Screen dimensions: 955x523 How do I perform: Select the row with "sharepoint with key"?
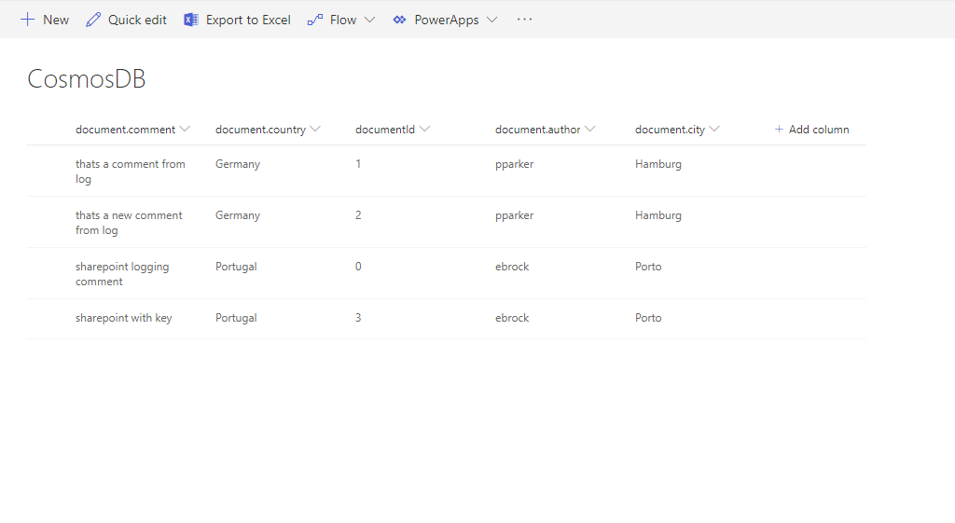[x=124, y=318]
